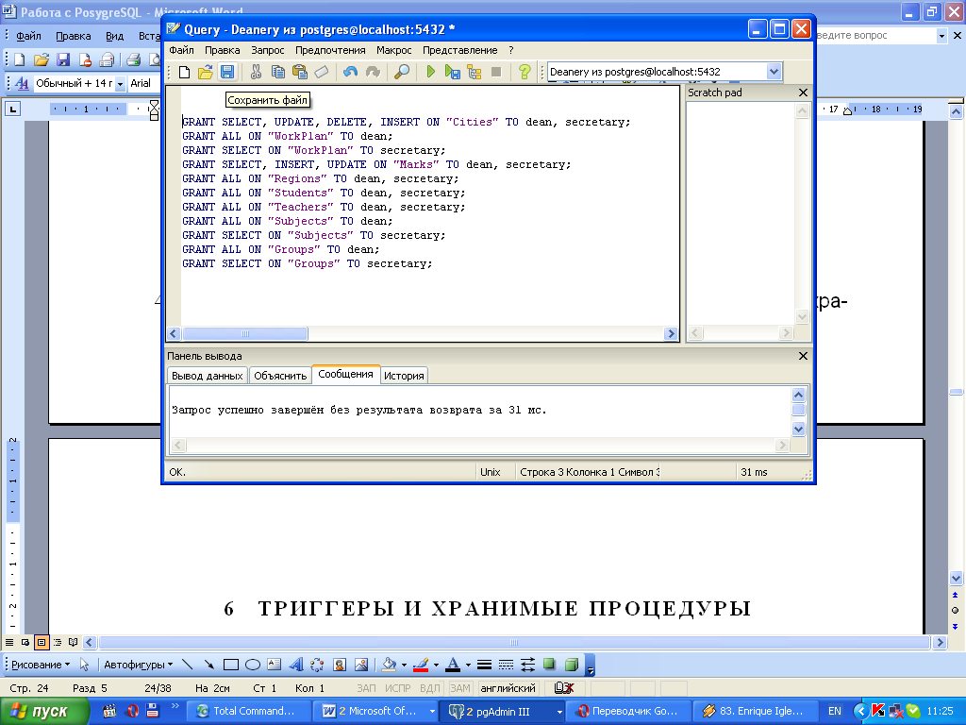The image size is (966, 725).
Task: Switch Word to print layout view
Action: pyautogui.click(x=42, y=642)
